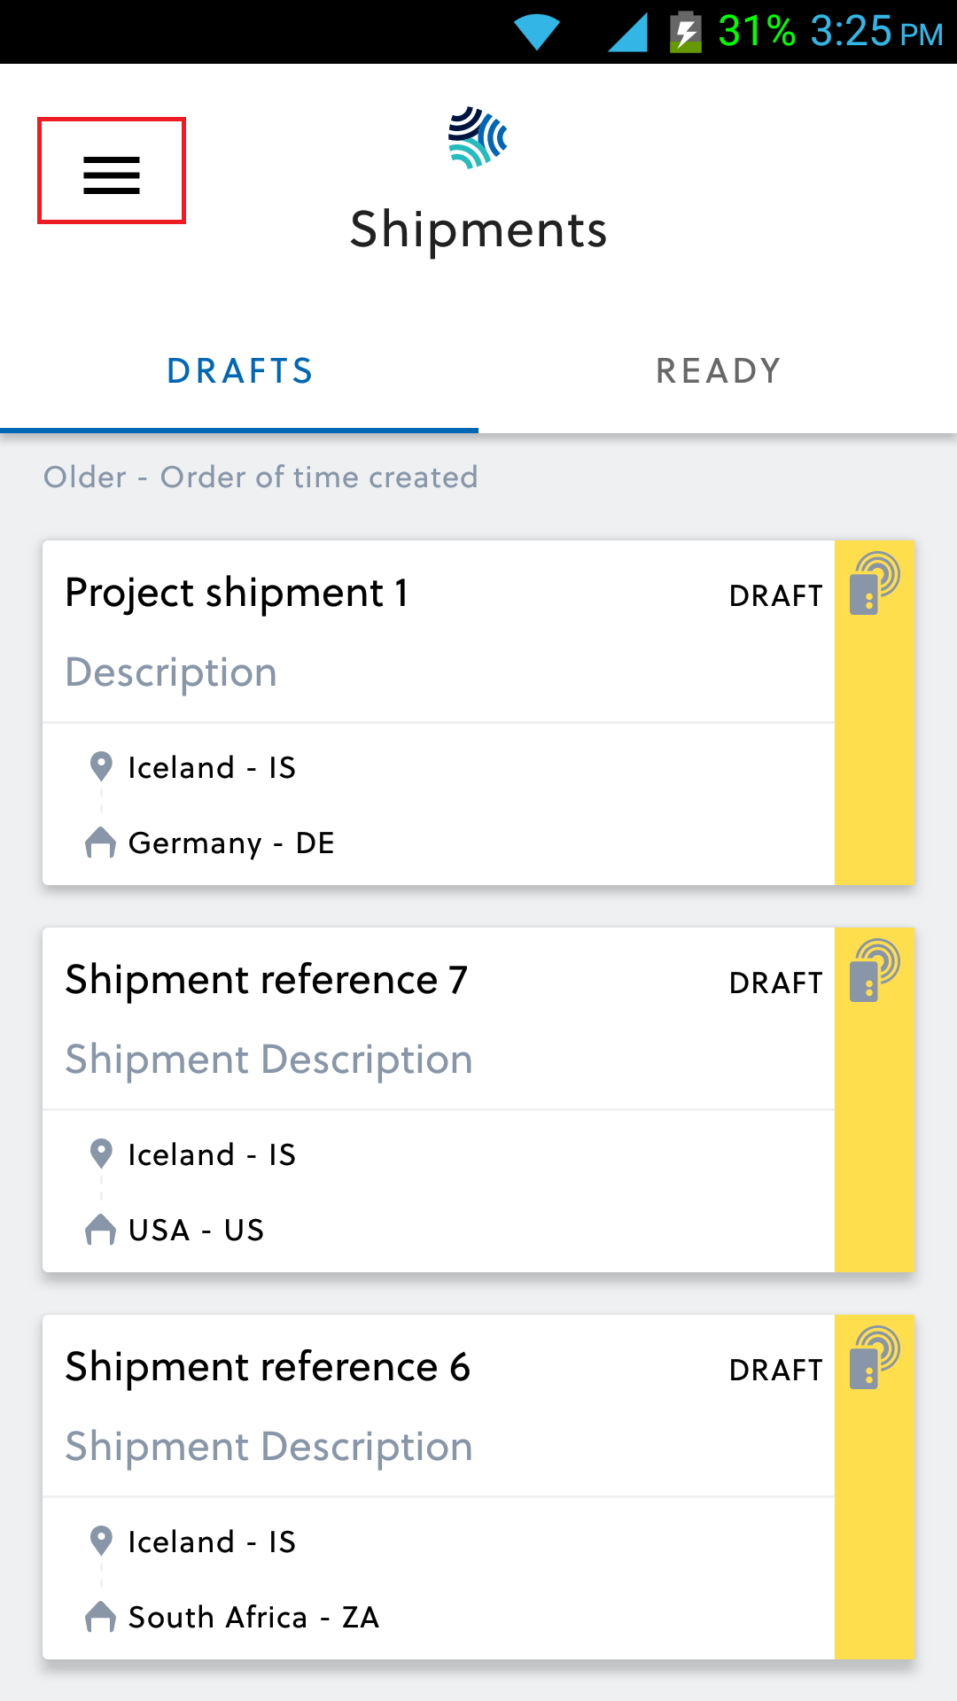Tap destination home icon beside South Africa - ZA
The width and height of the screenshot is (957, 1701).
(x=100, y=1617)
